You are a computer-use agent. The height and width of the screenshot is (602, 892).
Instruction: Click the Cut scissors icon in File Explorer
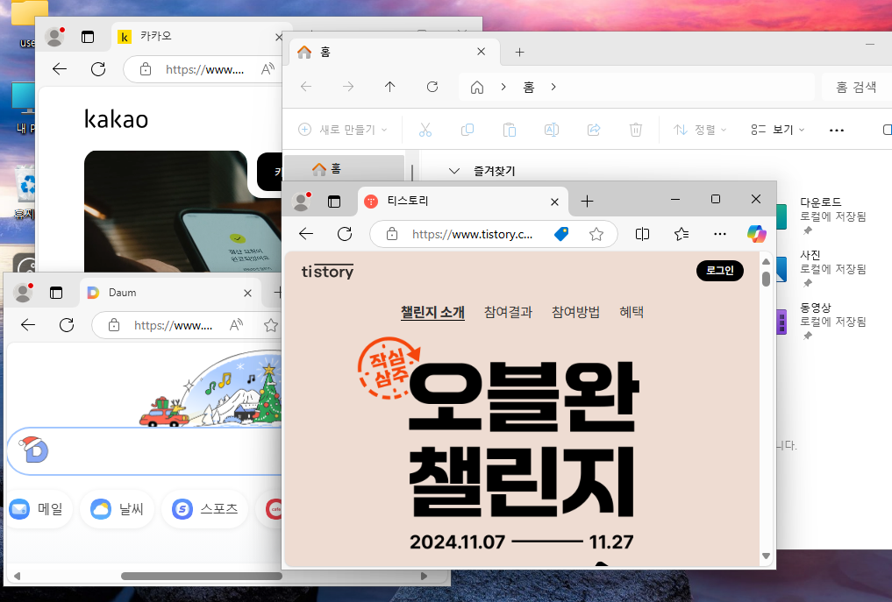click(x=425, y=130)
